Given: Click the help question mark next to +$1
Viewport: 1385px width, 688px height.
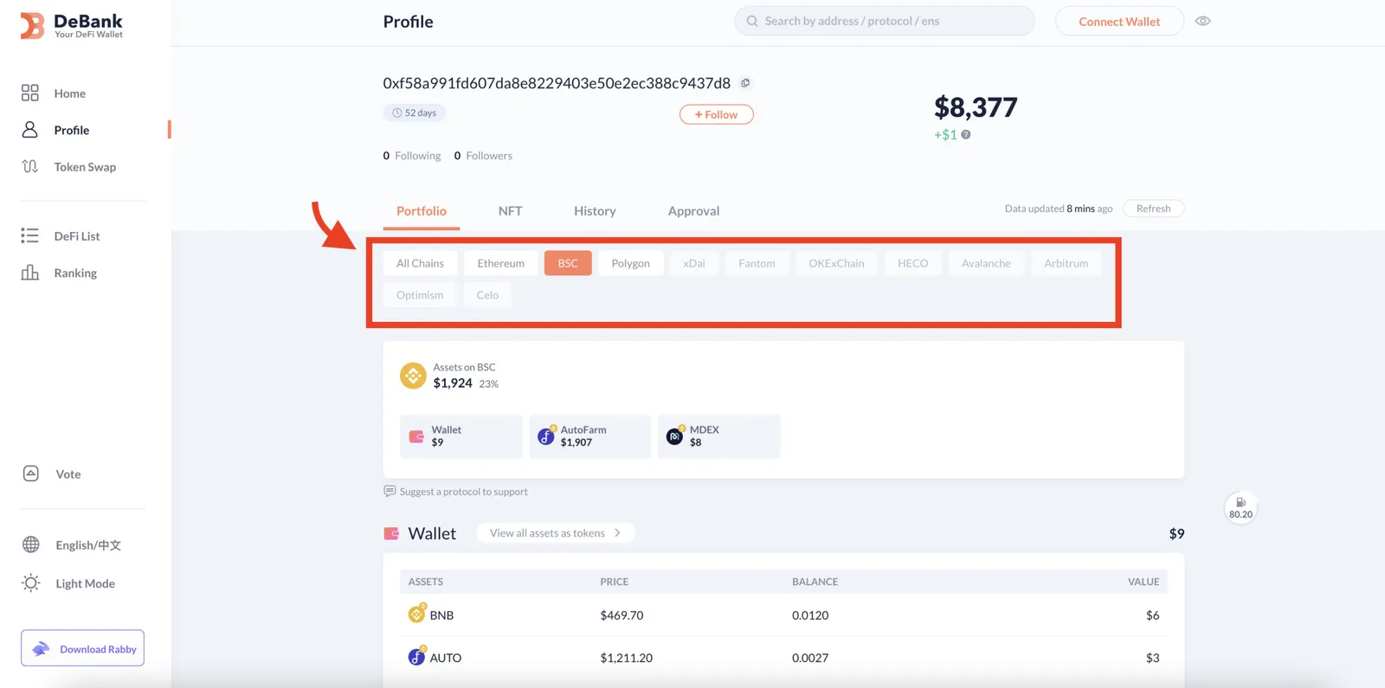Looking at the screenshot, I should 966,134.
